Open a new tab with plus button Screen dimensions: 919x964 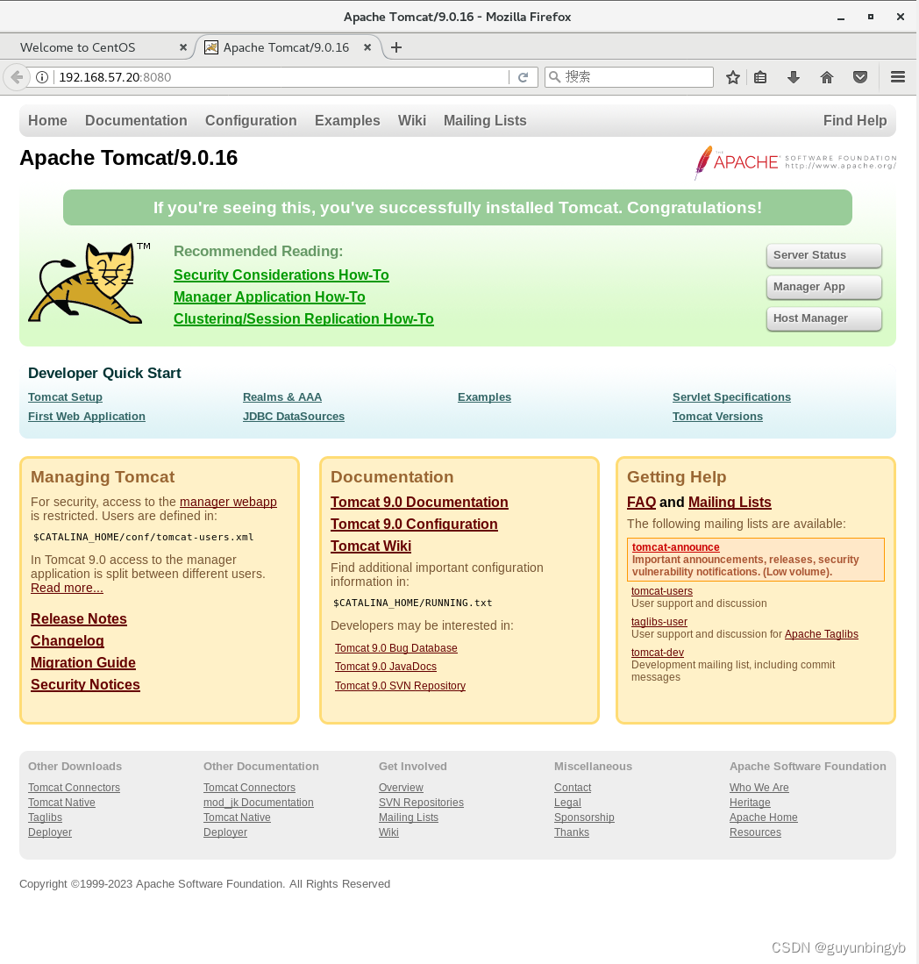click(396, 47)
